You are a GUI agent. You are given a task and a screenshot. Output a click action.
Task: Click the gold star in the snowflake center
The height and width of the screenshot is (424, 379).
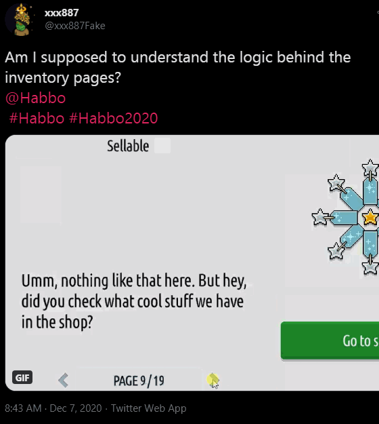coord(370,217)
